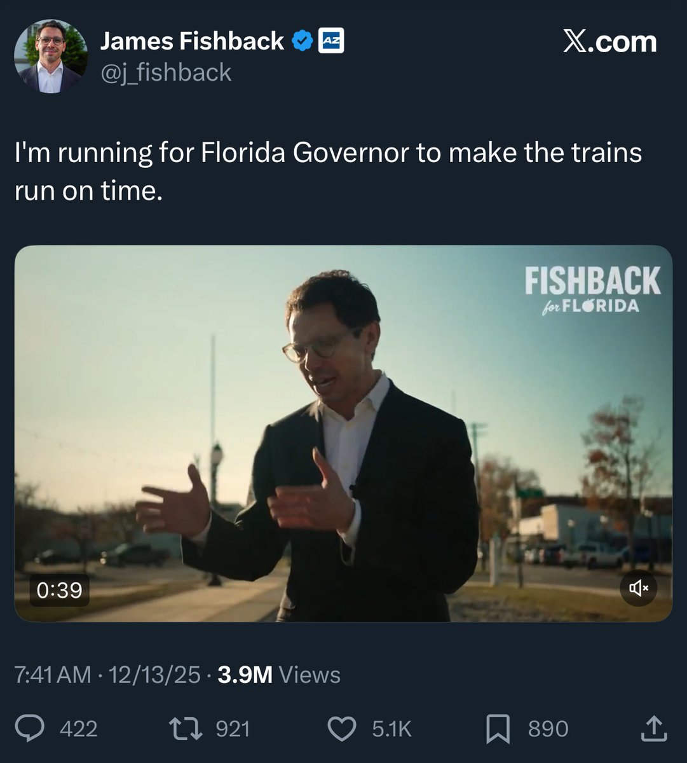
Task: Click the 921 reposts count
Action: coord(233,729)
